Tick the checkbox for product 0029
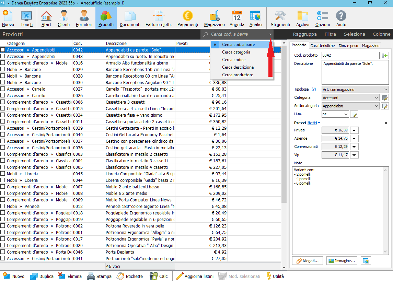The image size is (393, 281). (2, 69)
